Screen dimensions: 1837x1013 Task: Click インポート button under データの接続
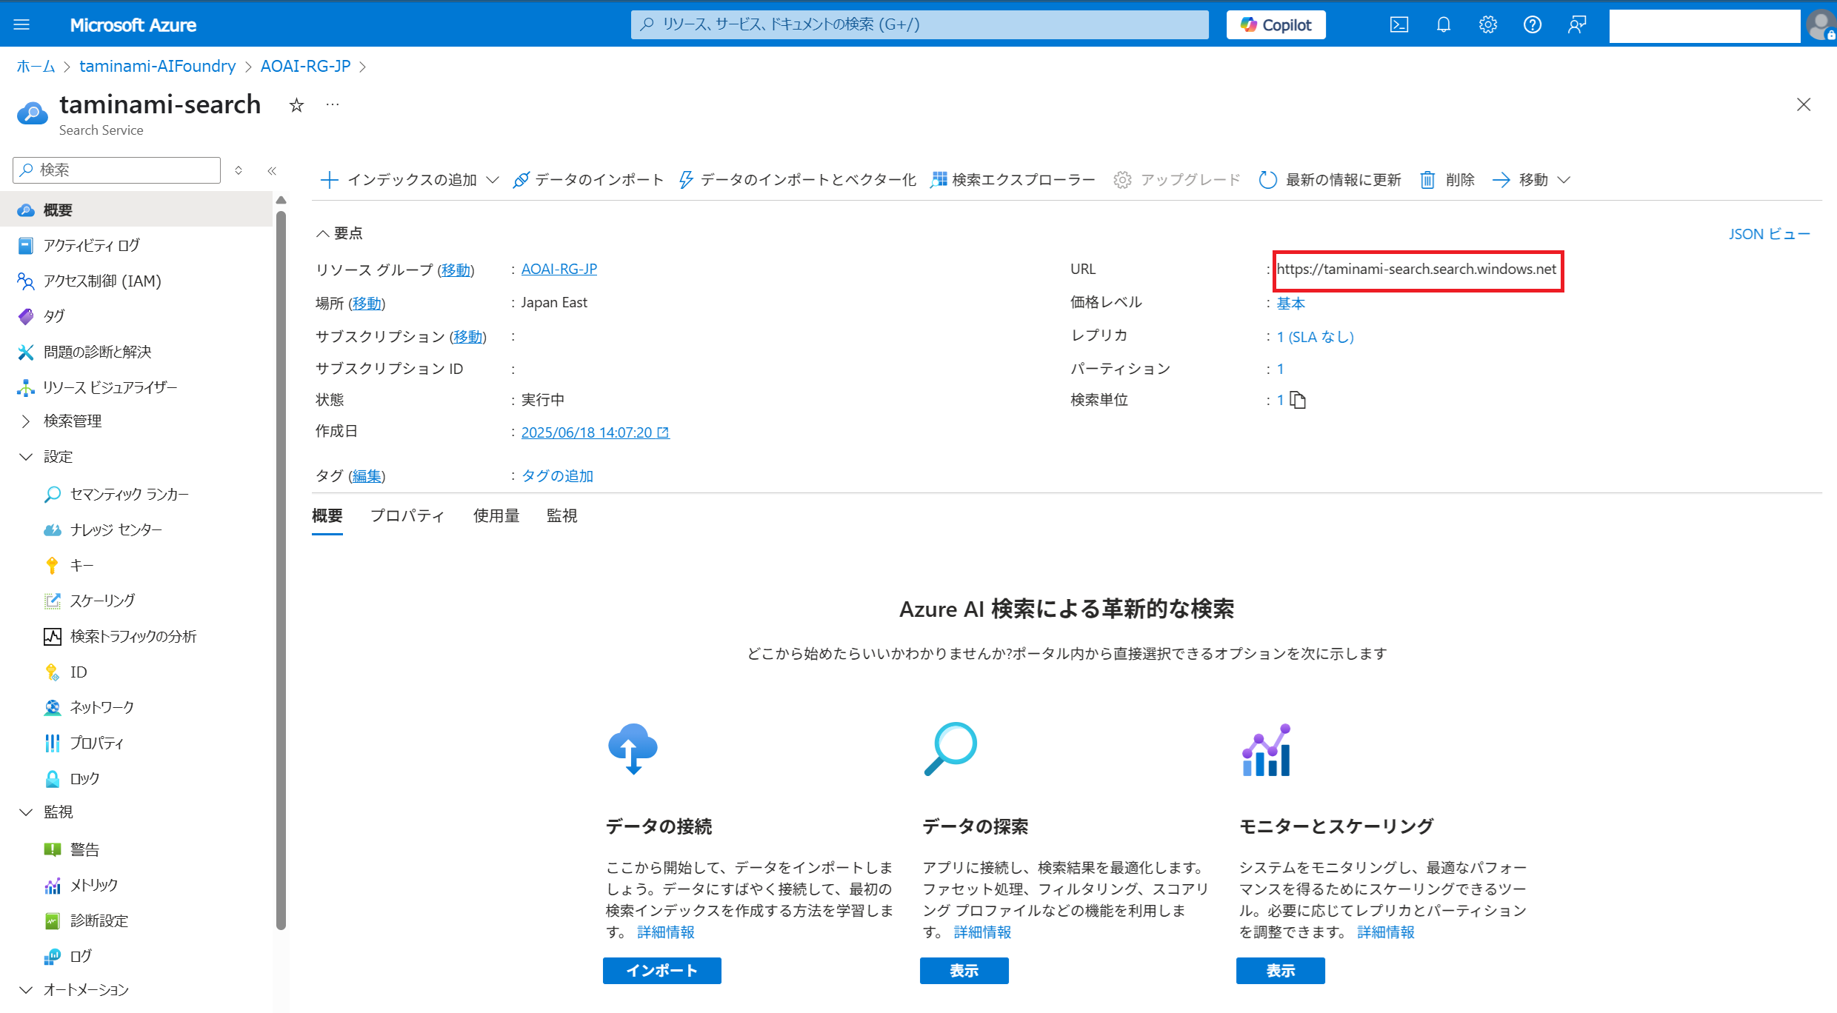tap(661, 970)
